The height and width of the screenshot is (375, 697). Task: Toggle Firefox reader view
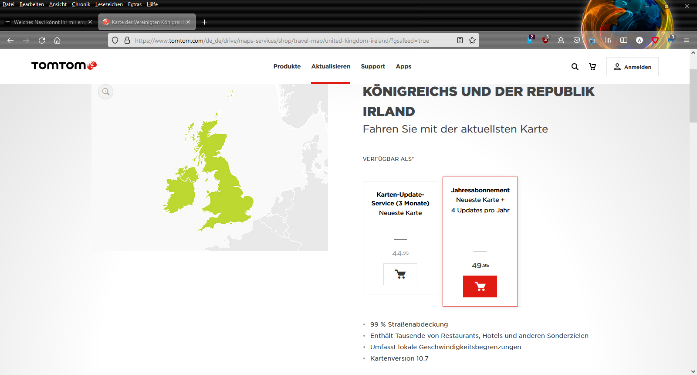[x=460, y=41]
